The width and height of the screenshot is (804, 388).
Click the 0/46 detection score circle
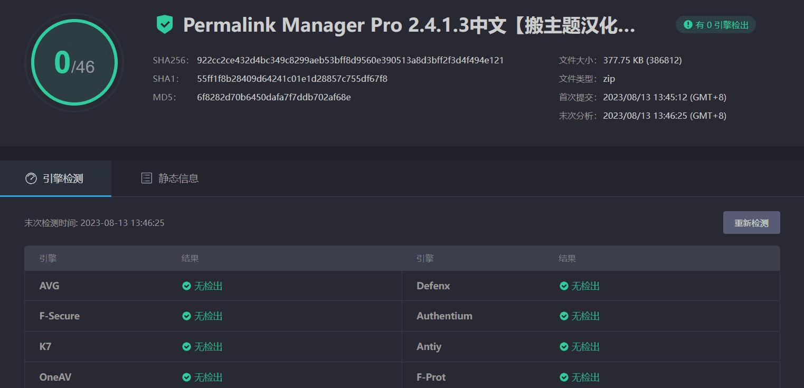pyautogui.click(x=74, y=62)
